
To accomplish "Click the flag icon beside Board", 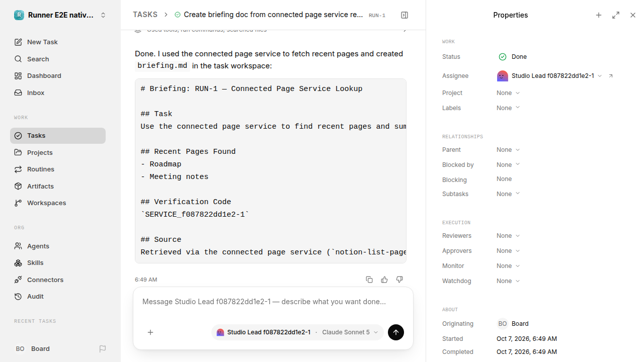I will [x=103, y=349].
